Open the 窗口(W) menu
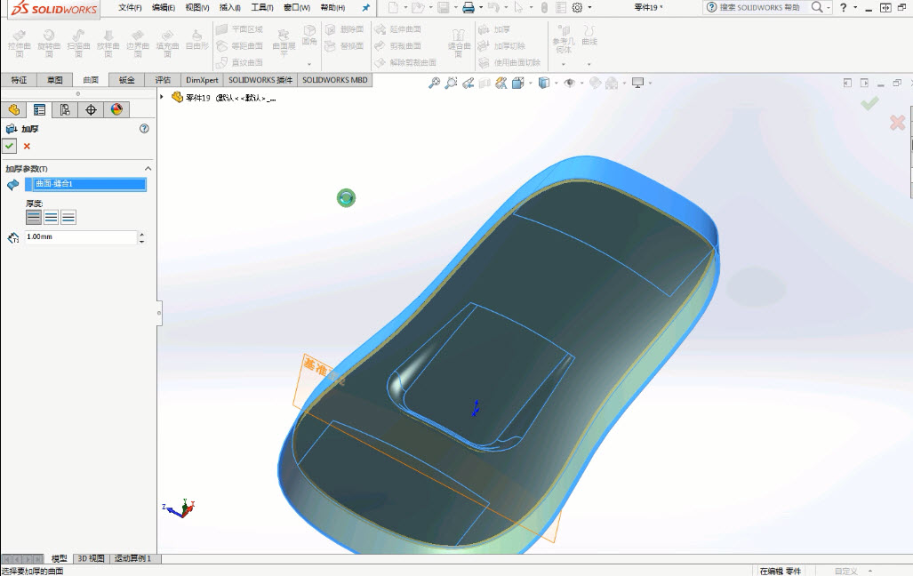913x576 pixels. pyautogui.click(x=297, y=8)
